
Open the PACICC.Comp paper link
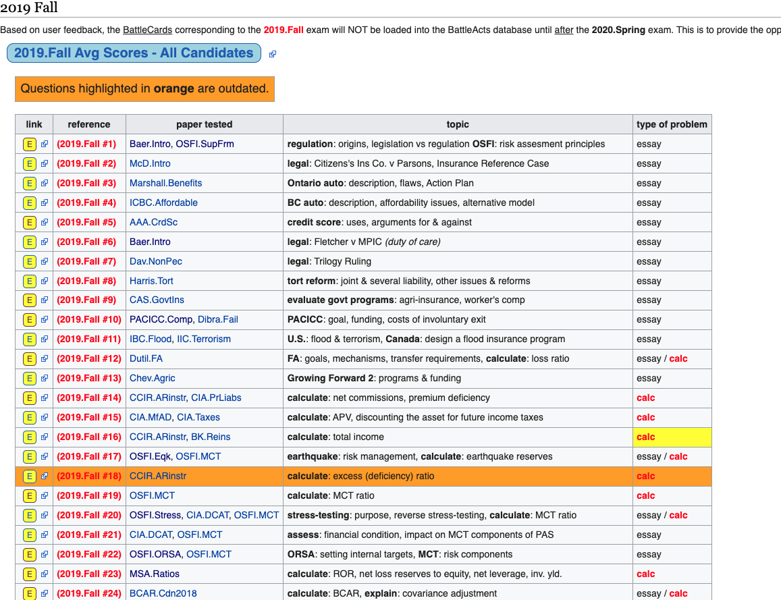[x=161, y=319]
